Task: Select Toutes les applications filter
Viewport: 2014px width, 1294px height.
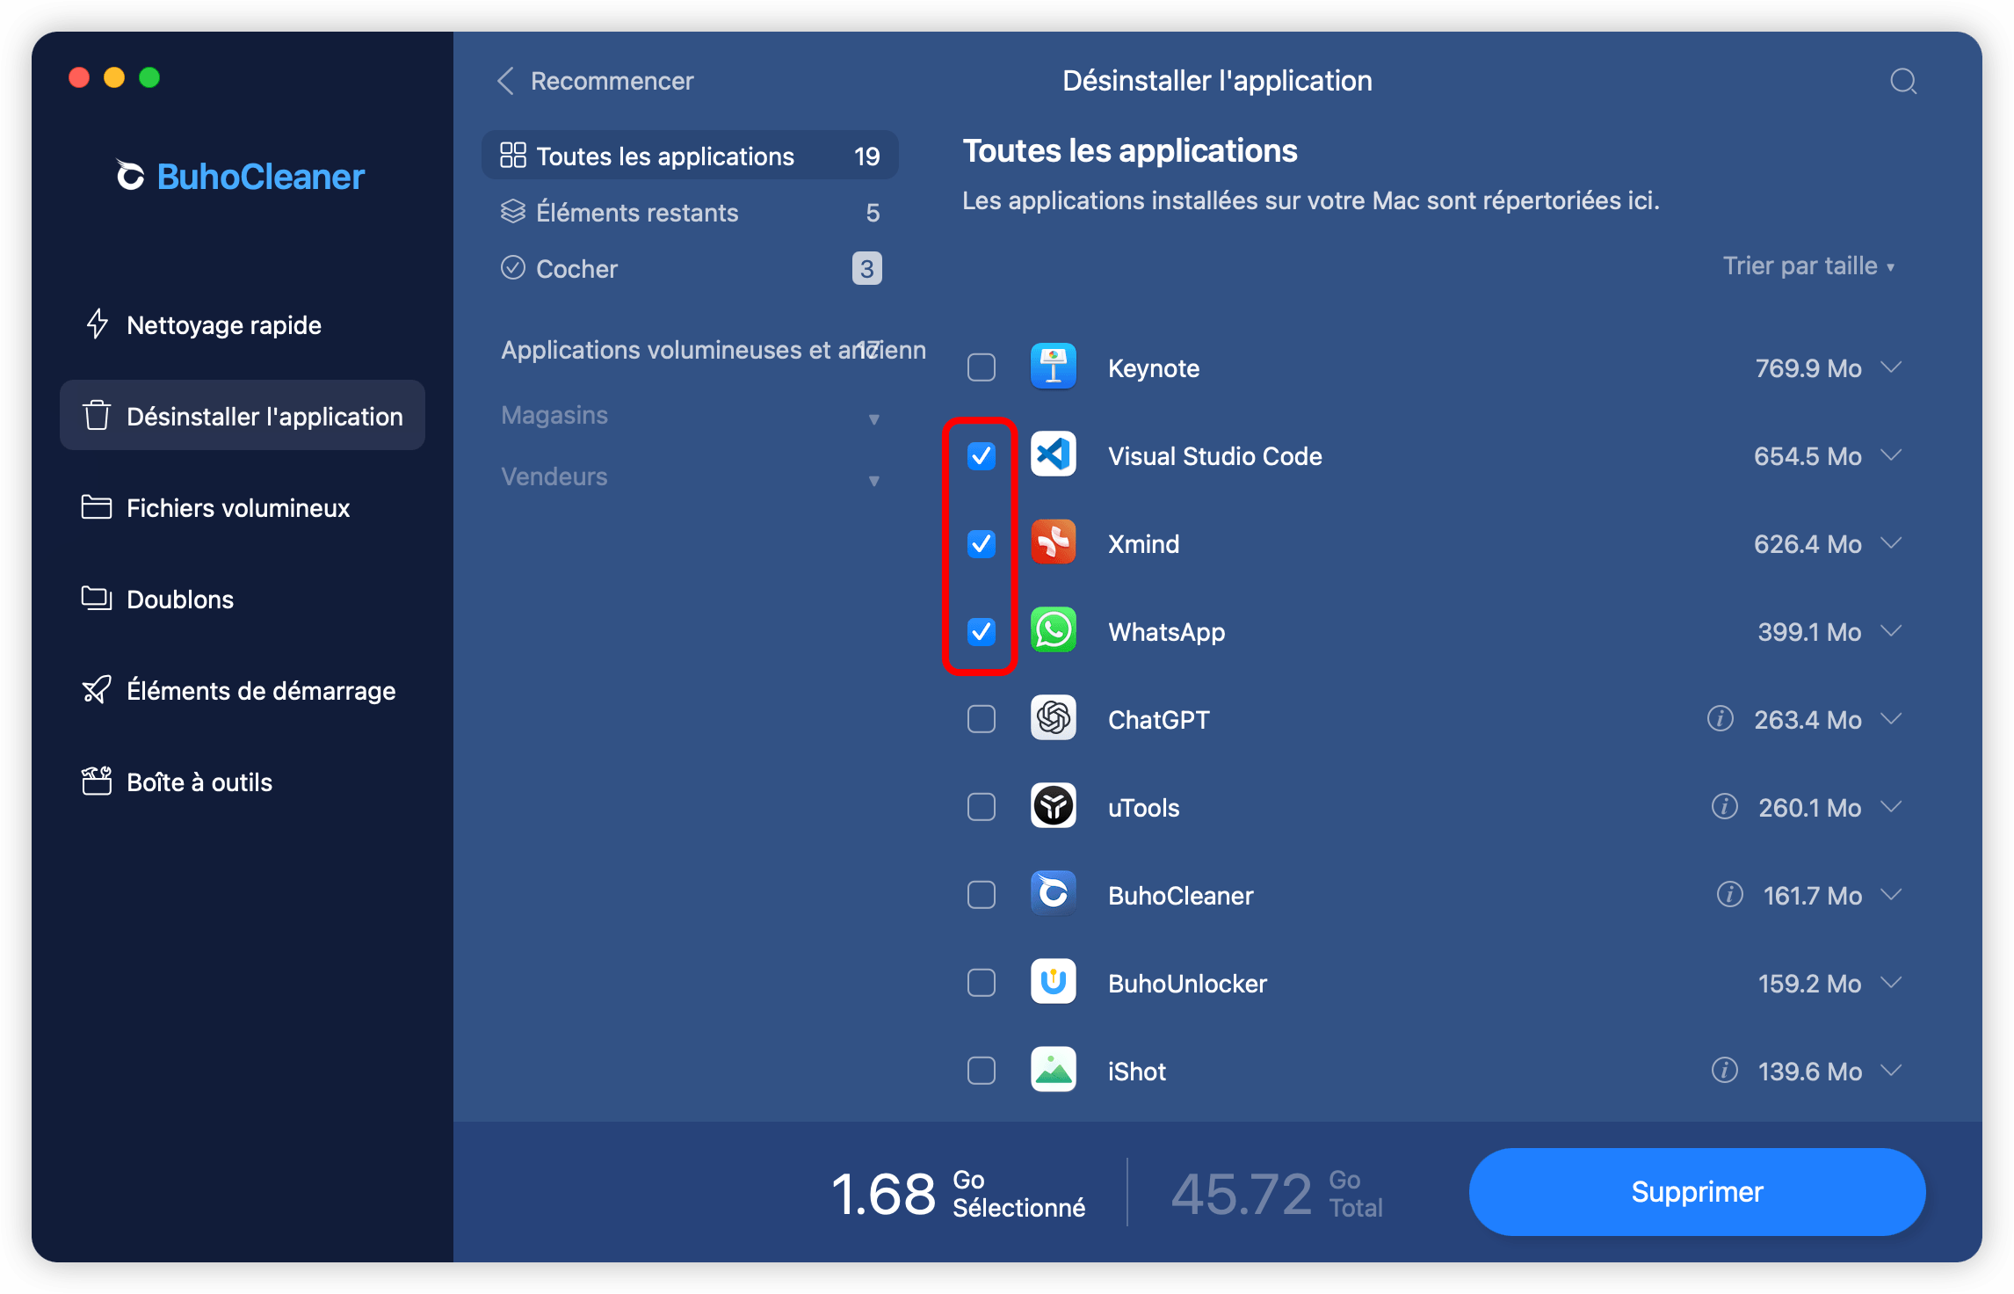Action: (x=690, y=156)
